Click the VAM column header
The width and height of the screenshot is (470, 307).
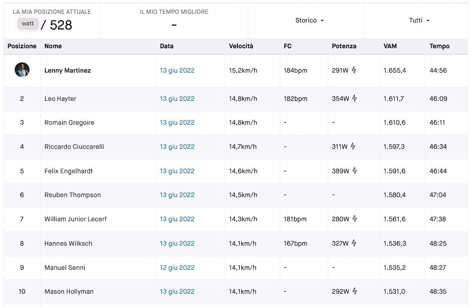(390, 46)
